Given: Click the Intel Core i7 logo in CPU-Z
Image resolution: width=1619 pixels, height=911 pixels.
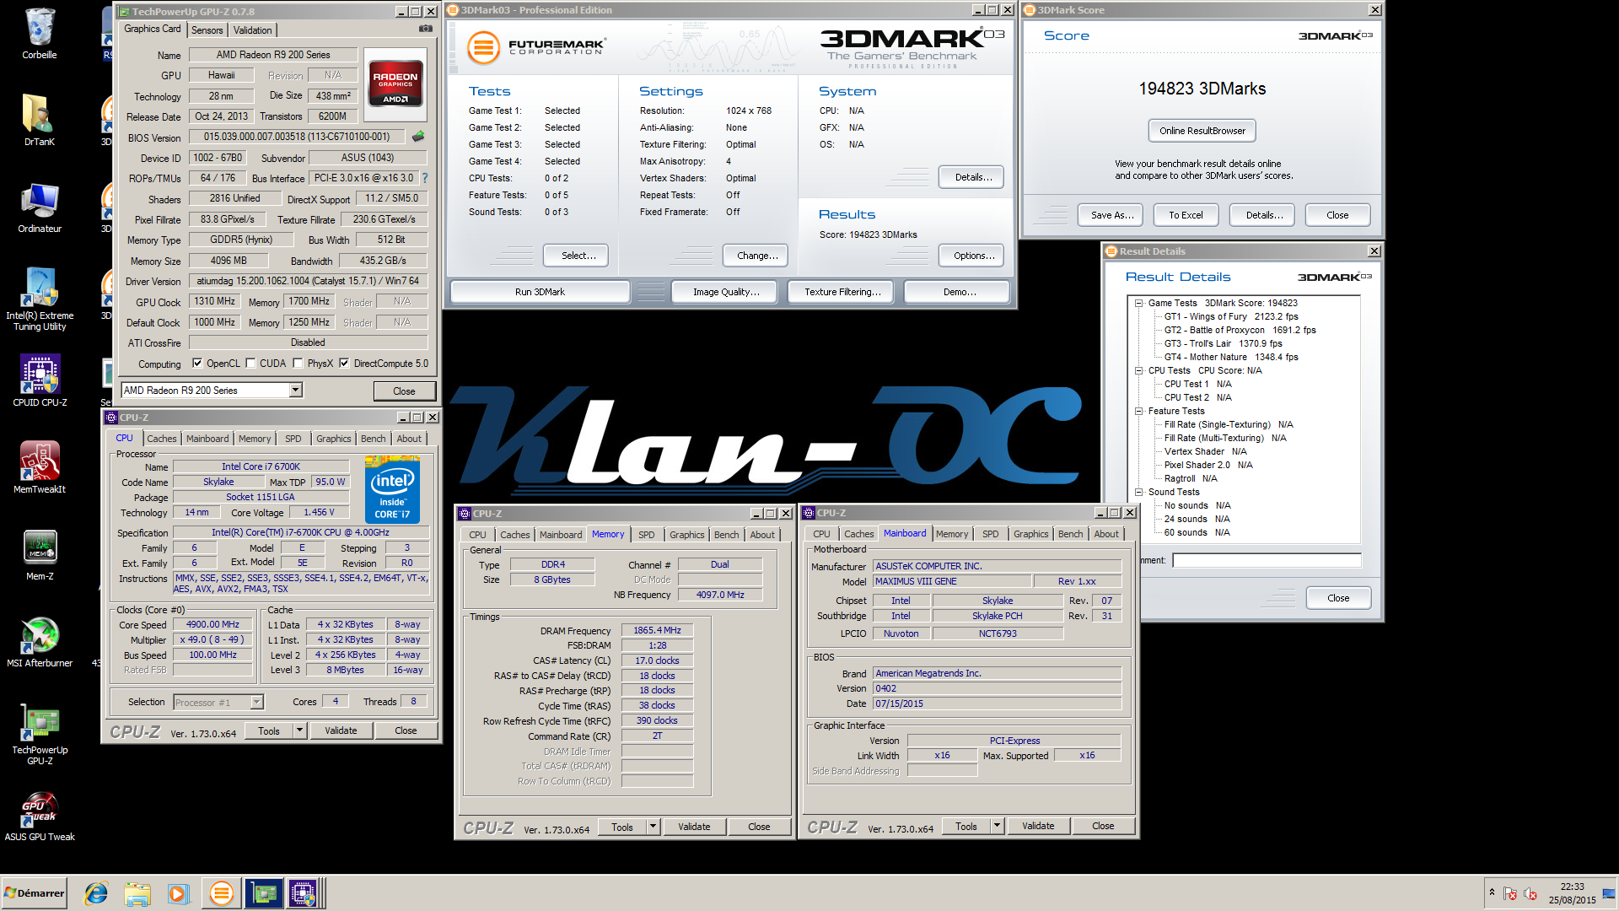Looking at the screenshot, I should pyautogui.click(x=392, y=489).
